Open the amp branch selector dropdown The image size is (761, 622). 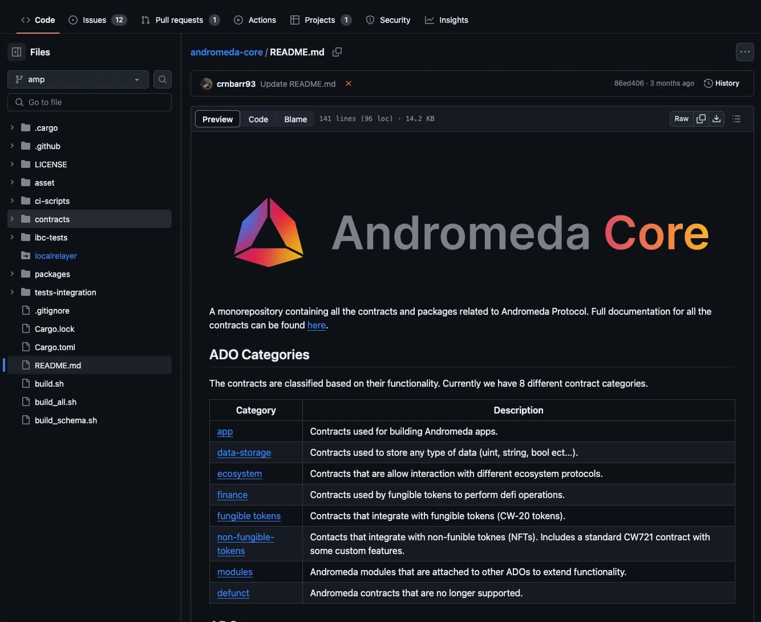coord(78,79)
